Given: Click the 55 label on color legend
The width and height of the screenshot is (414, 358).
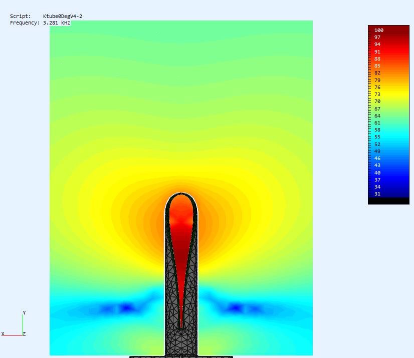Looking at the screenshot, I should tap(377, 137).
